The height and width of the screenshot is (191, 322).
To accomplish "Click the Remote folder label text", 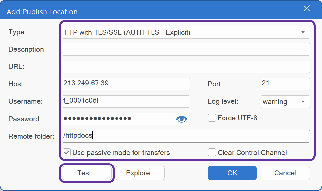I will pyautogui.click(x=31, y=136).
